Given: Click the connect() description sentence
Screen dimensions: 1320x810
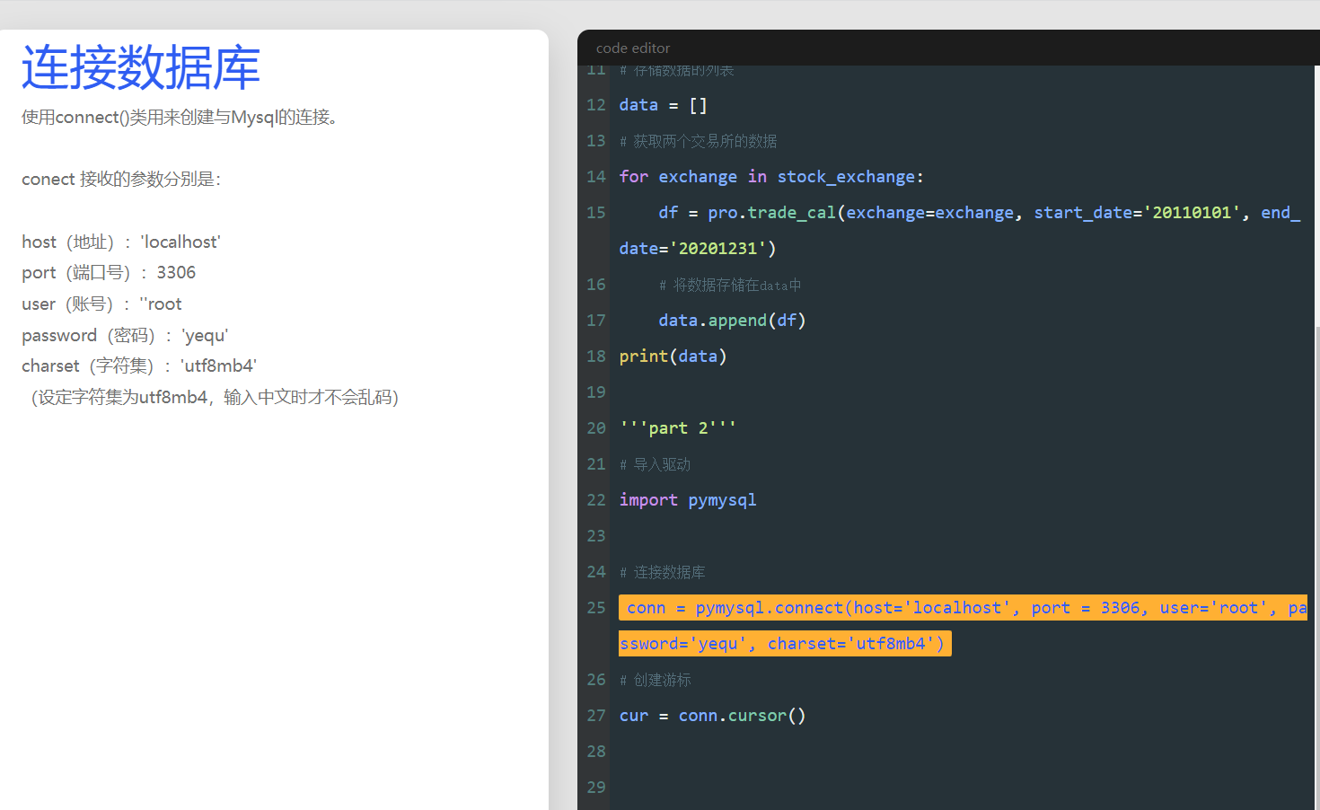Looking at the screenshot, I should point(180,117).
